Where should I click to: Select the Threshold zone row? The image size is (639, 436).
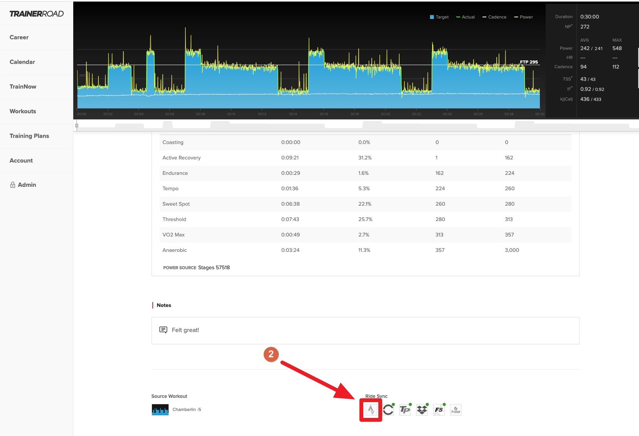365,219
